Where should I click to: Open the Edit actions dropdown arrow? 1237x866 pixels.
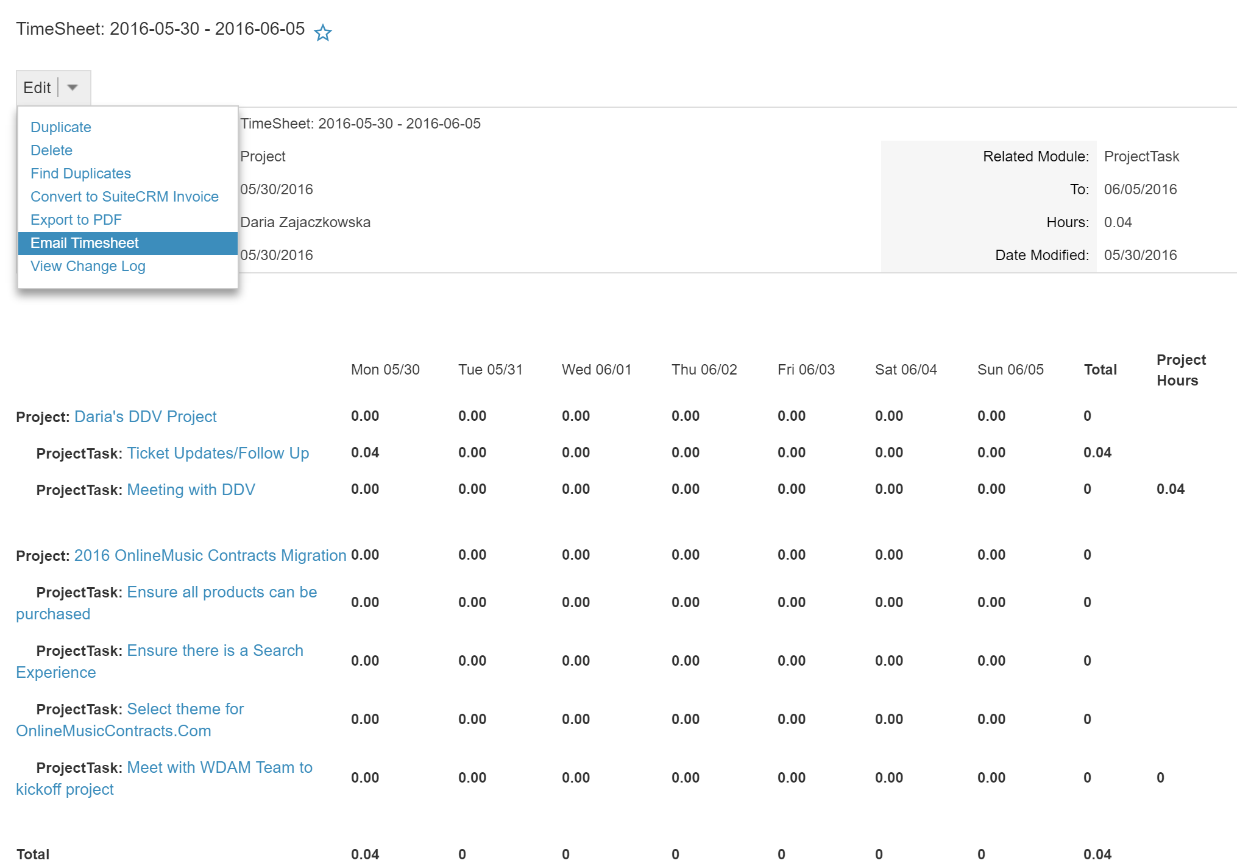(x=73, y=87)
